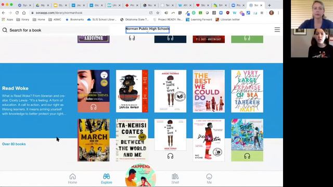Click the browser back arrow
Viewport: 333px width, 187px height.
pyautogui.click(x=4, y=12)
